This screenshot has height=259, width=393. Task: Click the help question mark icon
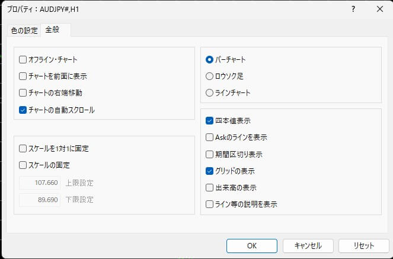[353, 9]
